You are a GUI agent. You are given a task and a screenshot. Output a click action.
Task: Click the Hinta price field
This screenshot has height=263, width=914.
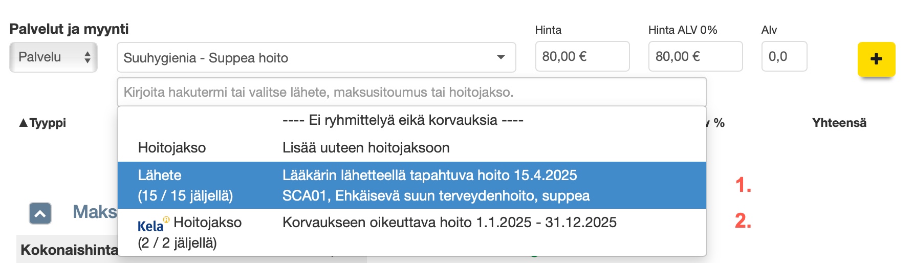[x=582, y=56]
